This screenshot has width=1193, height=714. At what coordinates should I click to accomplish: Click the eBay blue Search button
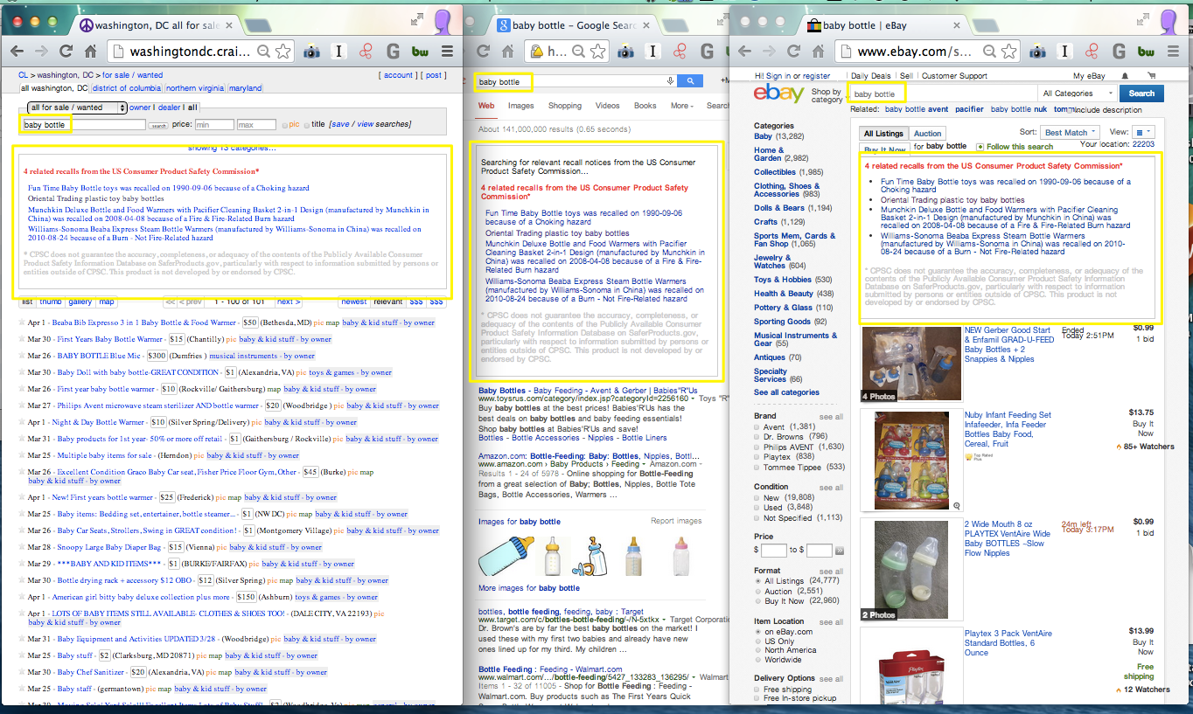(1141, 94)
